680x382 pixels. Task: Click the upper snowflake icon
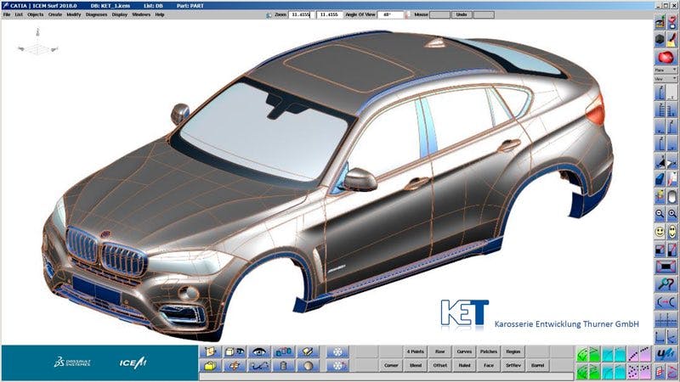(x=337, y=351)
